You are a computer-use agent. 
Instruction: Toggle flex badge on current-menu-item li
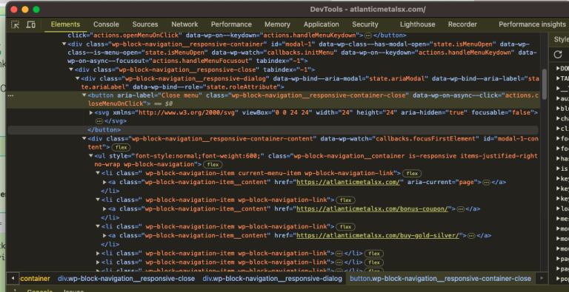[x=412, y=174]
